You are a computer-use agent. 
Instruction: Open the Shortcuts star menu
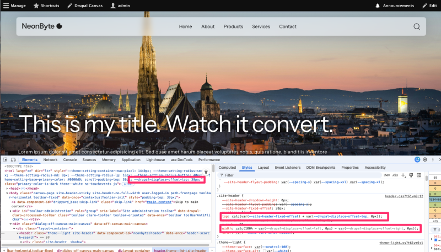click(46, 6)
